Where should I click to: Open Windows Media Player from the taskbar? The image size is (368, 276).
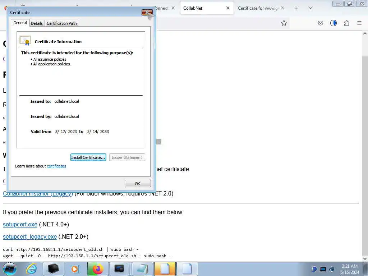click(75, 269)
